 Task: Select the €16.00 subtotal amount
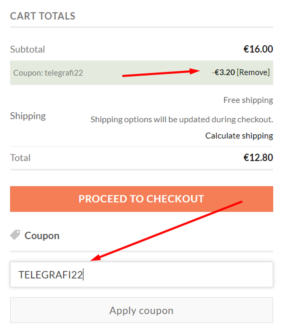tap(258, 49)
